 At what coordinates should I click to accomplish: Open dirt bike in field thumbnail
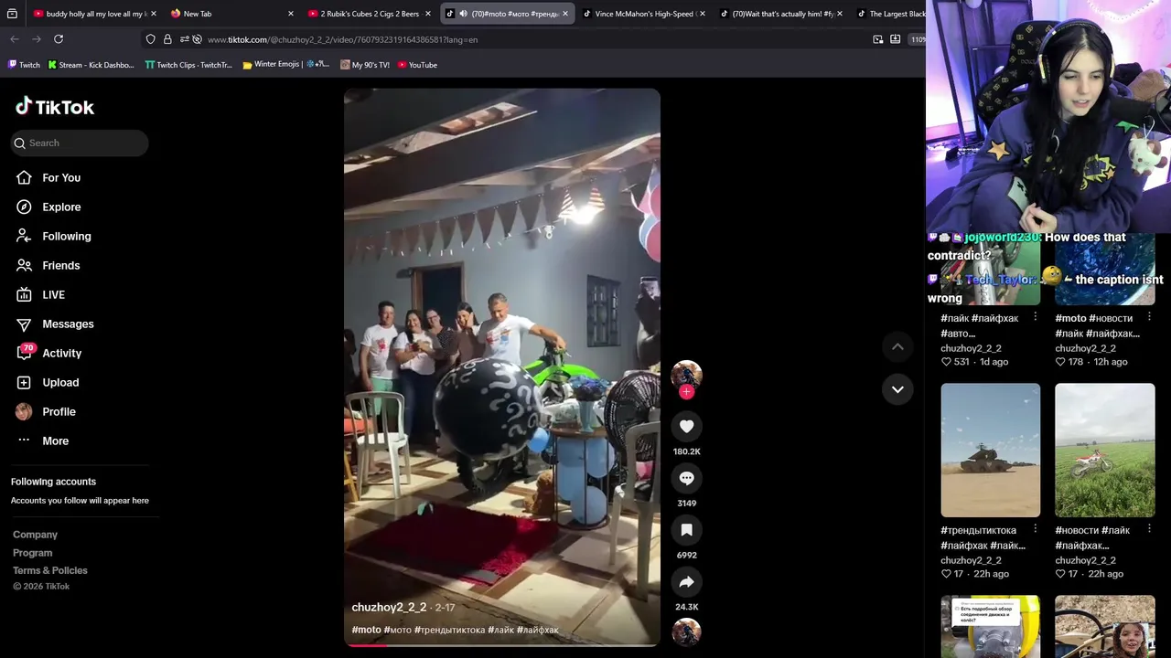[1104, 450]
